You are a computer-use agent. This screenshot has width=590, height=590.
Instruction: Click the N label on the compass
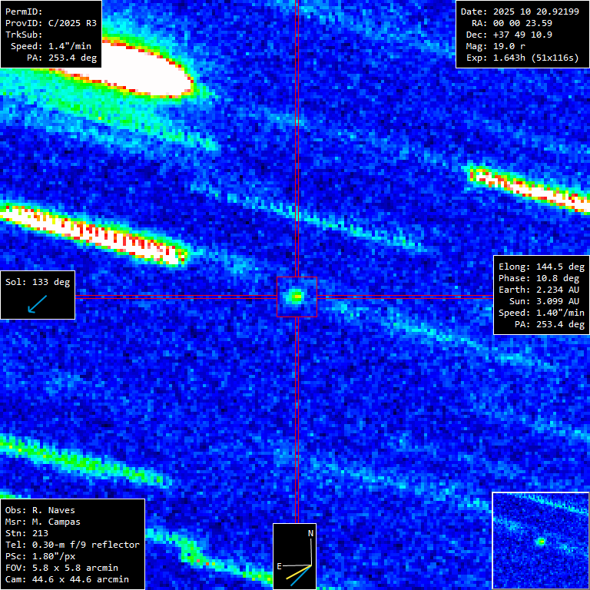[310, 533]
